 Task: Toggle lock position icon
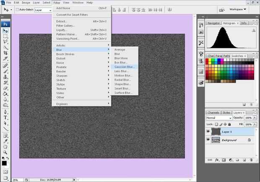(x=225, y=124)
